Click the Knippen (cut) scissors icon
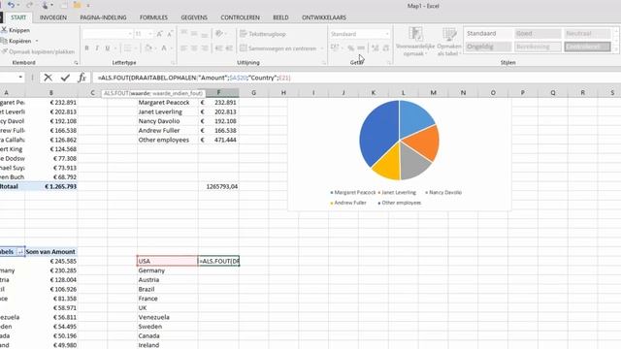 pyautogui.click(x=4, y=30)
